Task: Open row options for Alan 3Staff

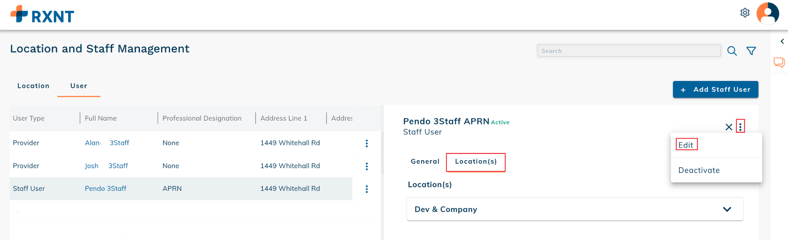Action: 367,143
